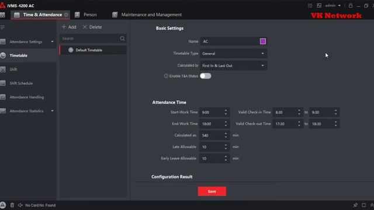This screenshot has width=374, height=210.
Task: Click Valid Check-in end time stepper
Action: coord(335,112)
